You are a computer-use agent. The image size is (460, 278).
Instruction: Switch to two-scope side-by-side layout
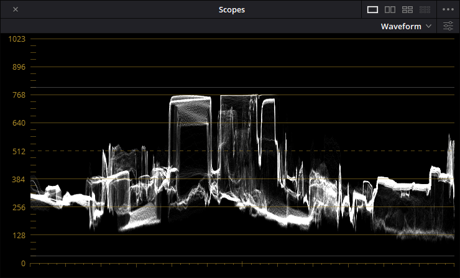(x=390, y=9)
